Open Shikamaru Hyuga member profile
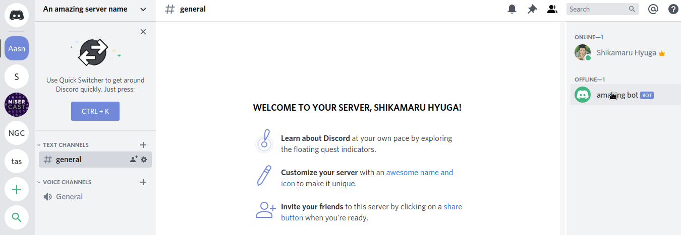This screenshot has width=681, height=235. [626, 52]
